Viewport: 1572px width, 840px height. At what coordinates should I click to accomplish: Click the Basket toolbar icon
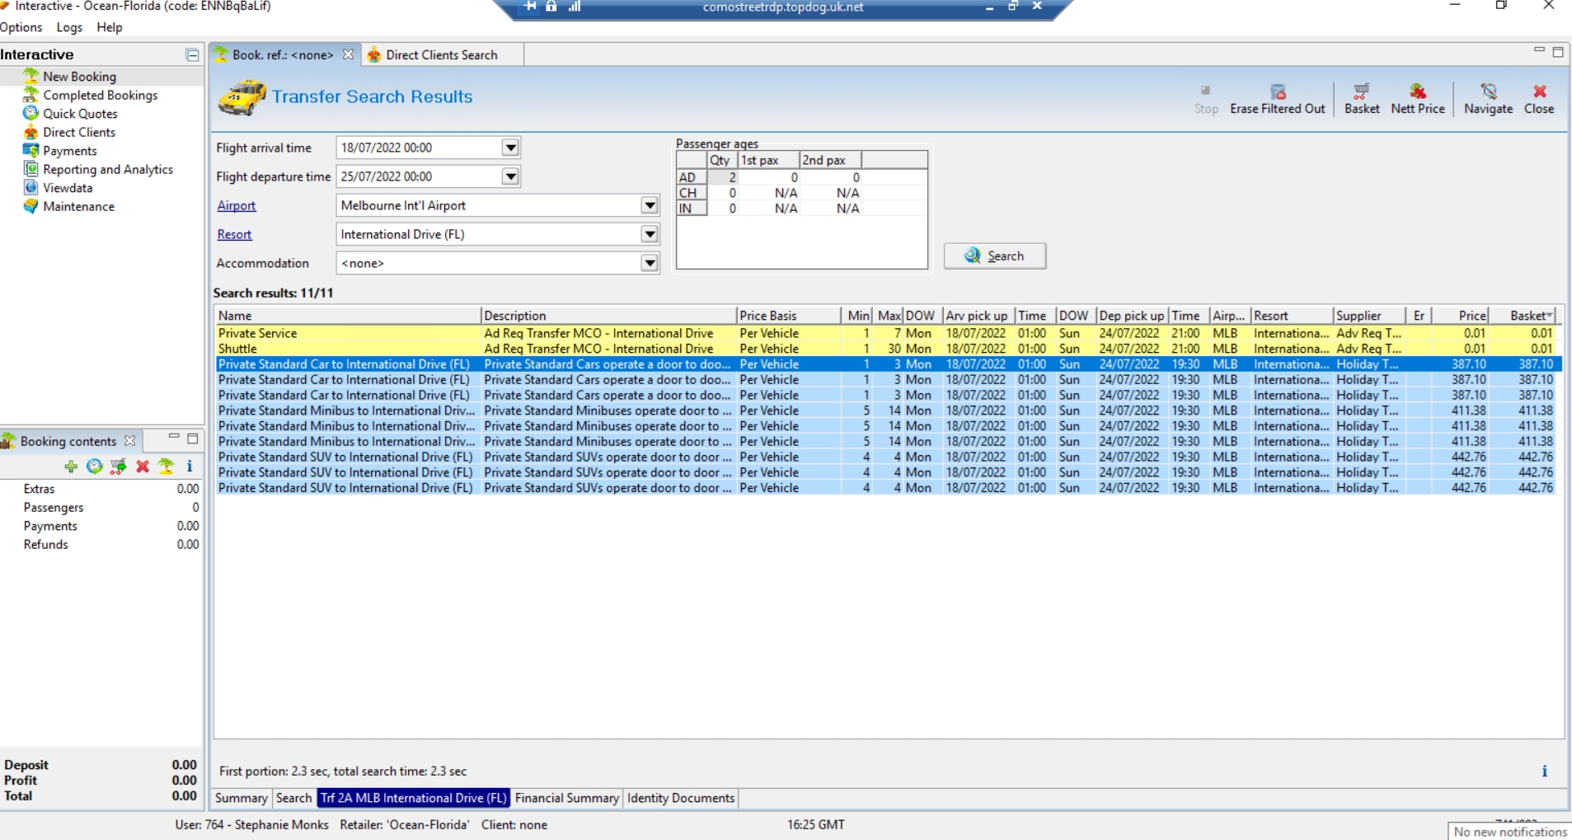tap(1361, 92)
